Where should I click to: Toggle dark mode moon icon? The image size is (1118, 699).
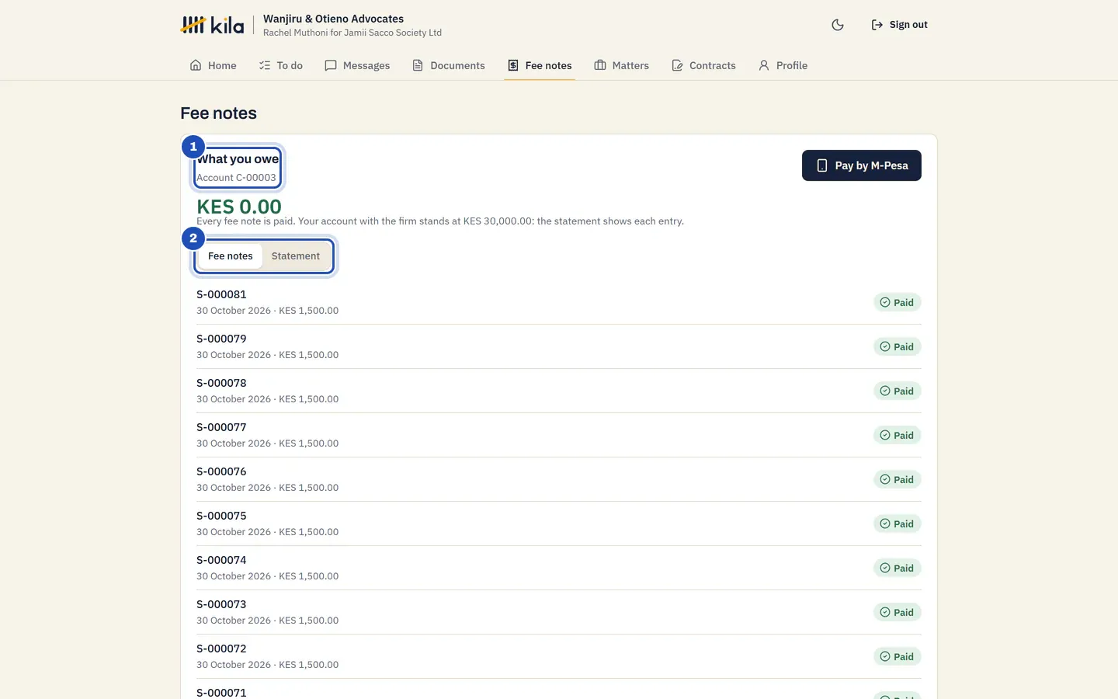pos(838,25)
